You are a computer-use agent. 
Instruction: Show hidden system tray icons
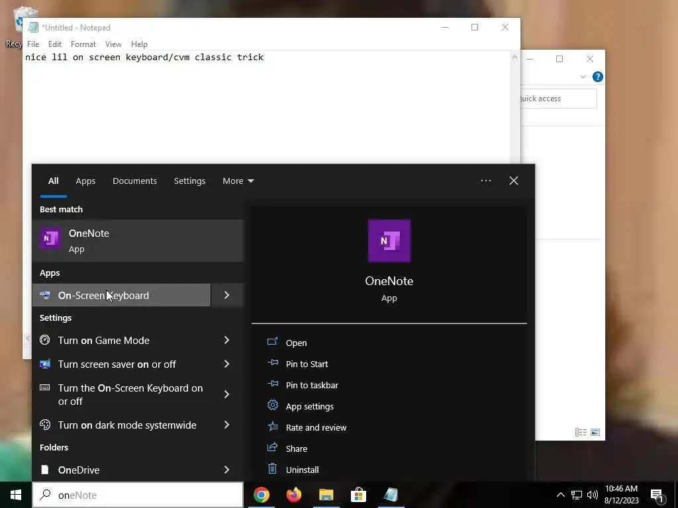(x=560, y=495)
